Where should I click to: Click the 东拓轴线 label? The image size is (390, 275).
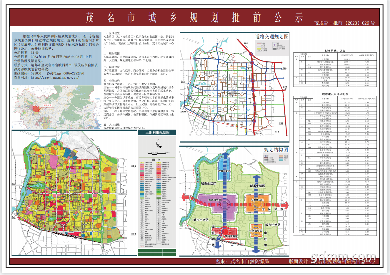pos(273,209)
